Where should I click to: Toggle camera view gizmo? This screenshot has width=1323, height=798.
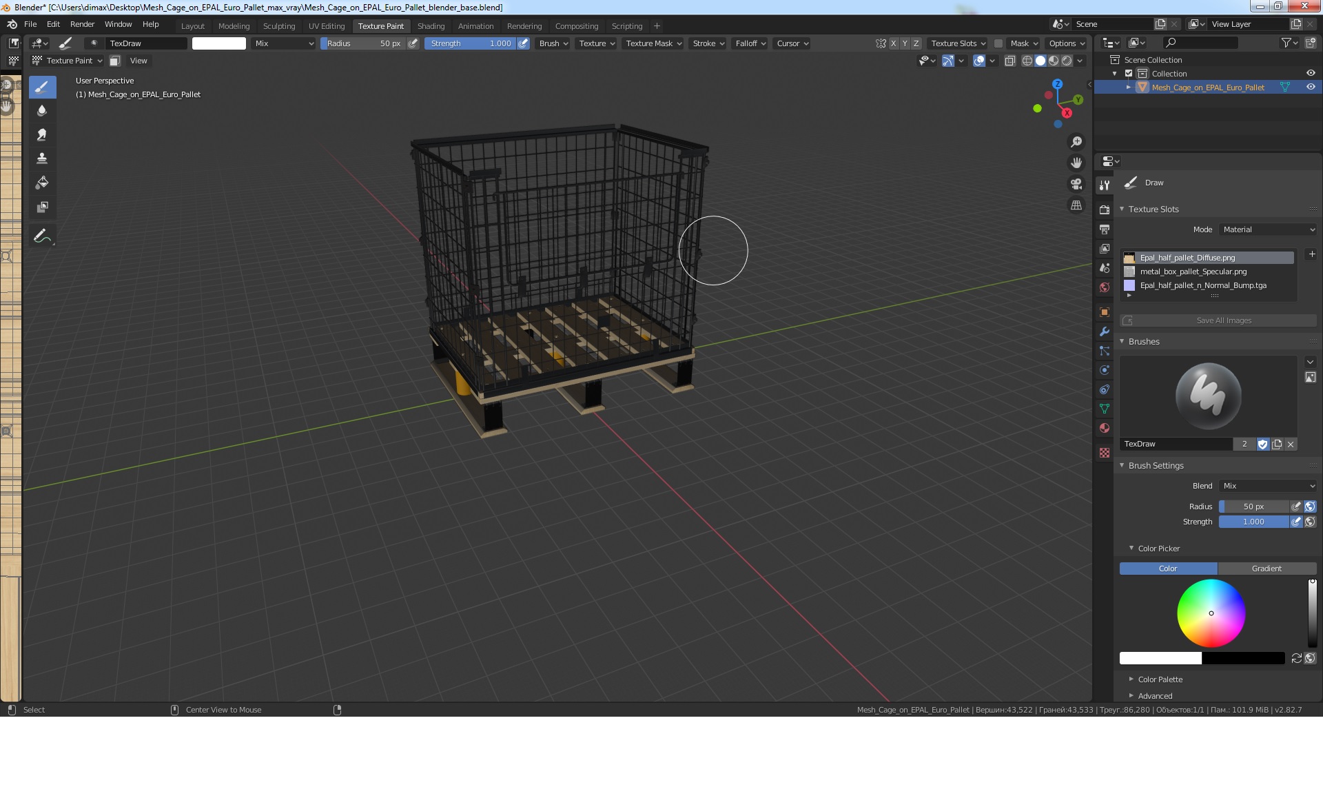[x=1076, y=184]
